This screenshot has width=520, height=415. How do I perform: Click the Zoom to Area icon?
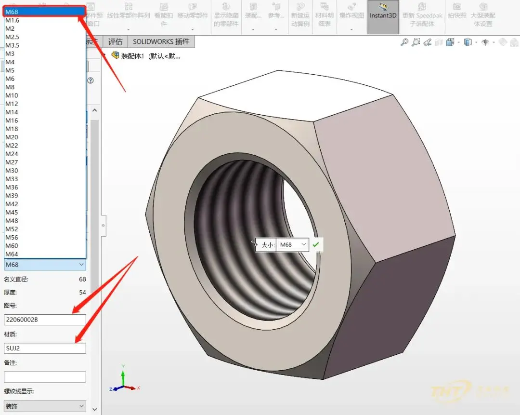coord(416,42)
